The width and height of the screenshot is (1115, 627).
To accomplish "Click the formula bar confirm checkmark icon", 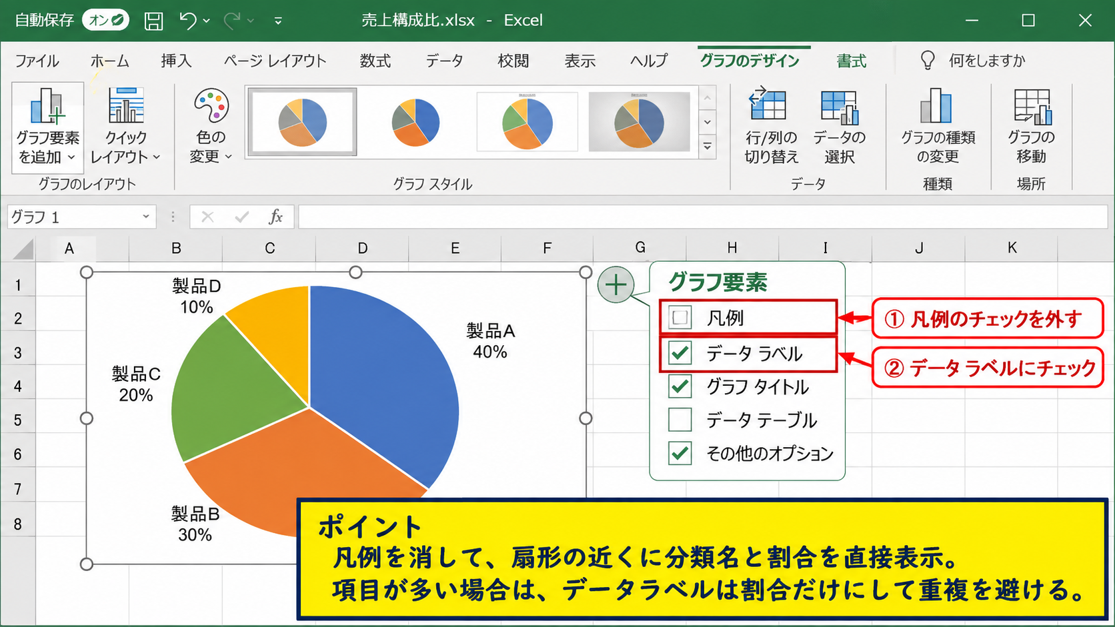I will (242, 217).
